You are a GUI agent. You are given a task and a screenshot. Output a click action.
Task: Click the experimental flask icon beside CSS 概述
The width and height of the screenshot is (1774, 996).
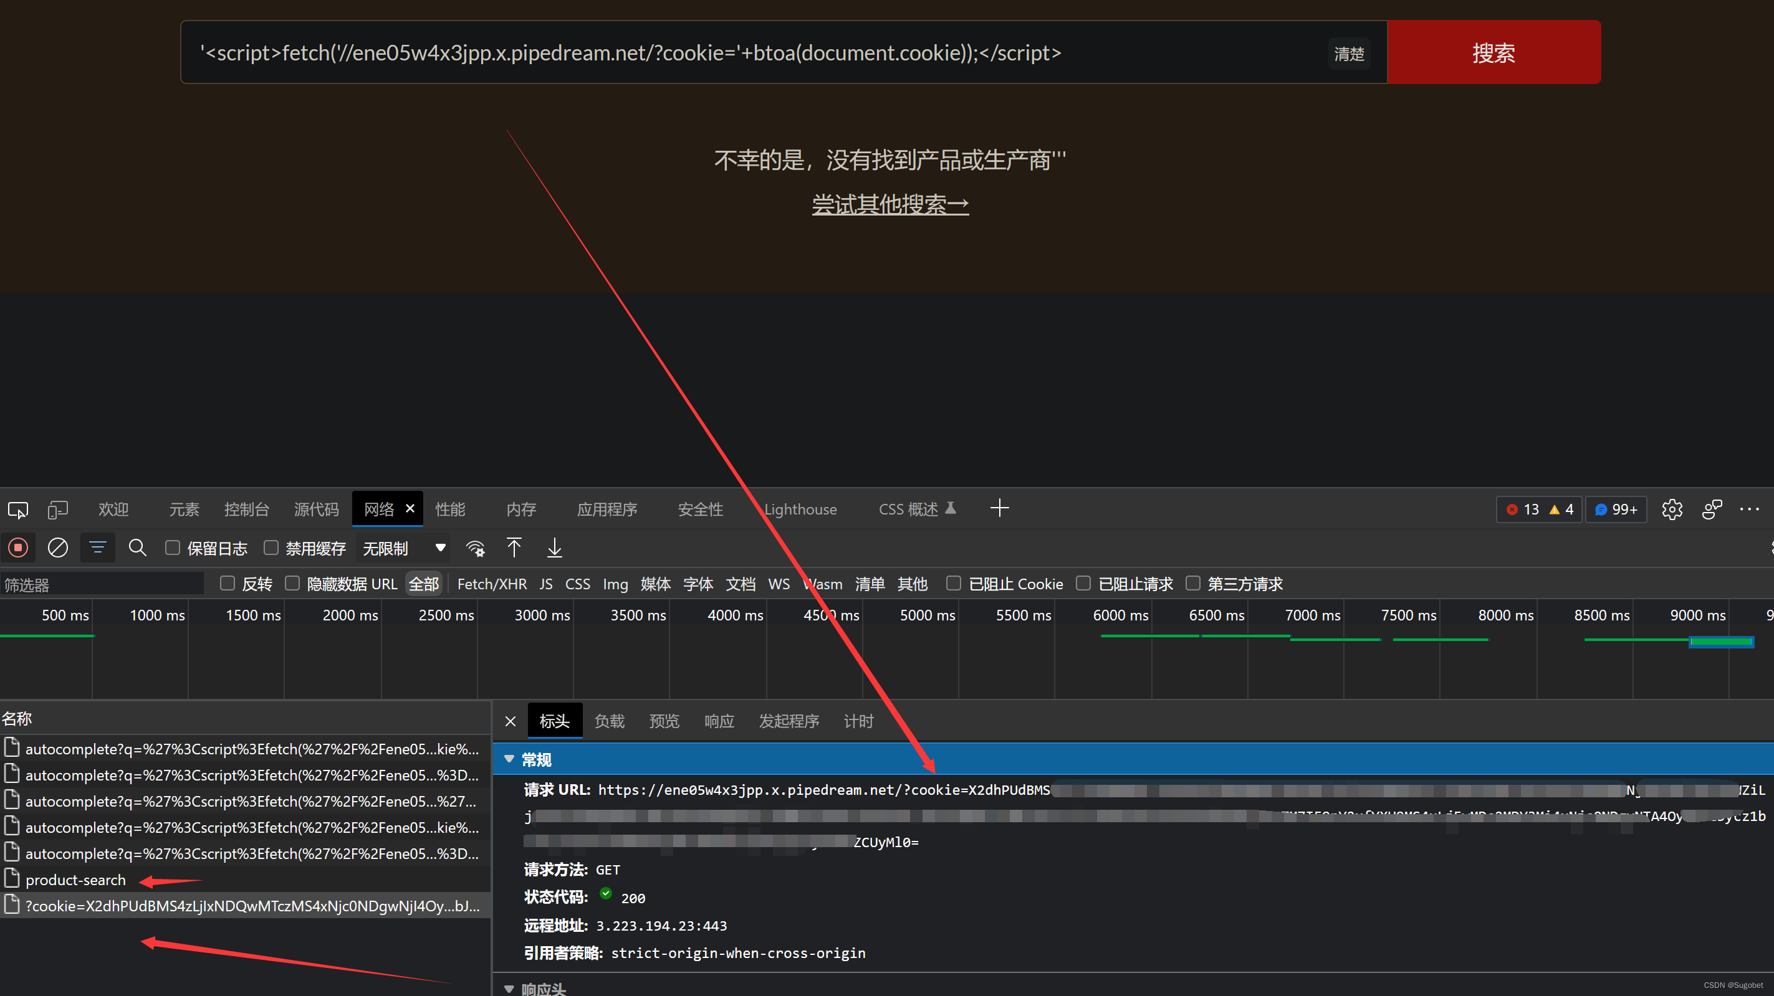tap(951, 508)
